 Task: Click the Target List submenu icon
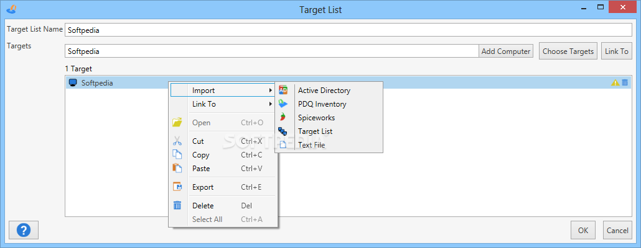click(x=283, y=131)
